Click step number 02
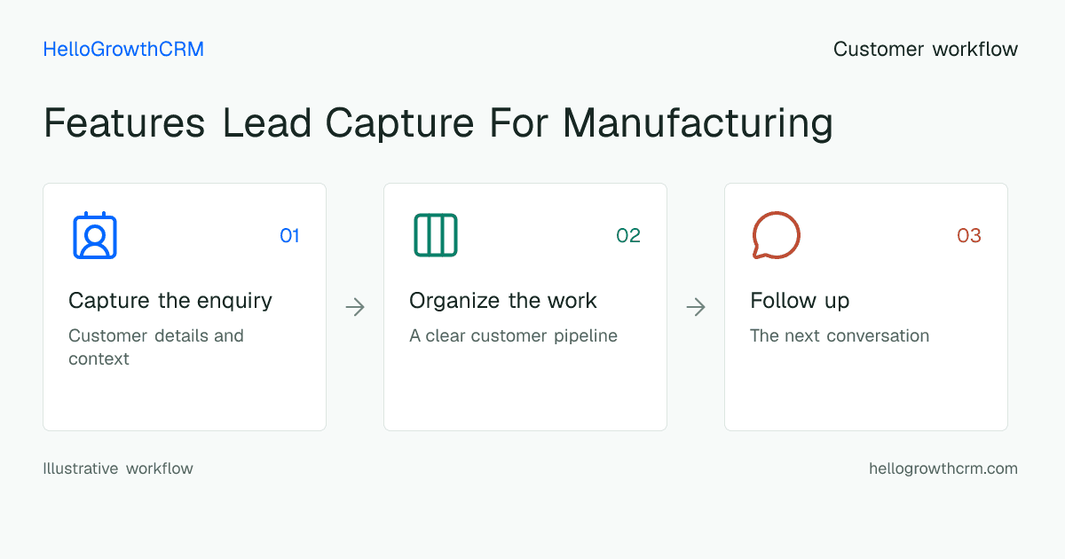This screenshot has height=559, width=1065. tap(628, 235)
